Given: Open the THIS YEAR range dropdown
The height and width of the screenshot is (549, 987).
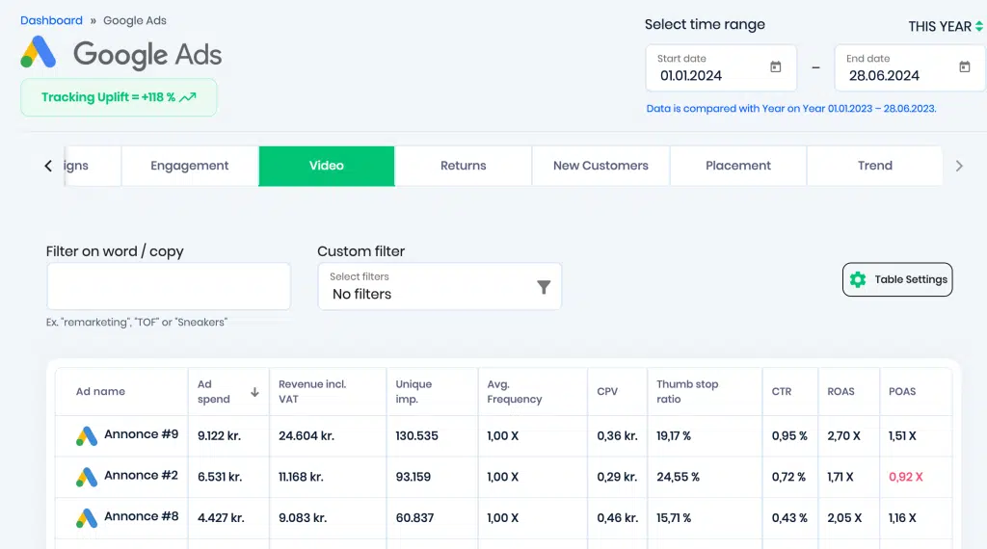Looking at the screenshot, I should (x=945, y=26).
